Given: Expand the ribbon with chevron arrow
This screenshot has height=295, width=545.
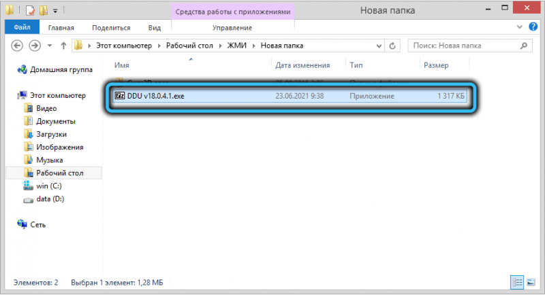Looking at the screenshot, I should tap(520, 27).
